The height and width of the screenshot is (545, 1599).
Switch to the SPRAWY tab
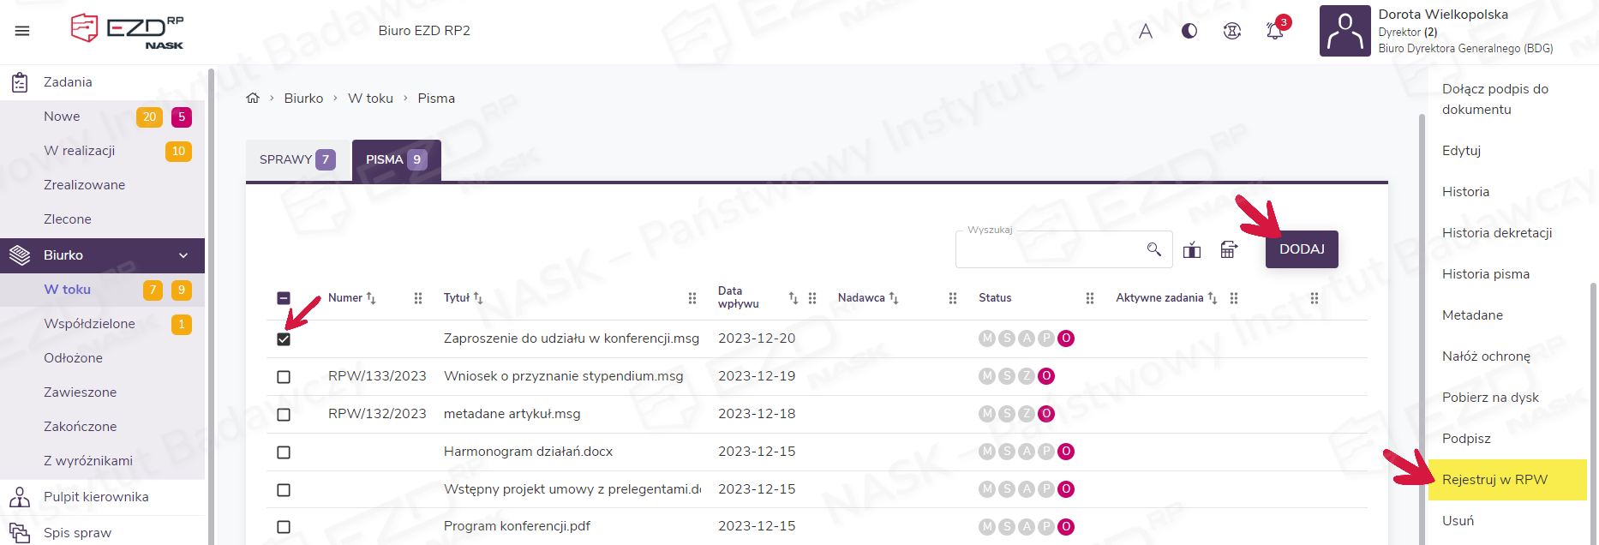pyautogui.click(x=296, y=160)
